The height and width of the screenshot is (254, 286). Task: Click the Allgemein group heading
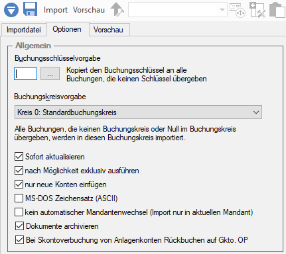tap(33, 46)
